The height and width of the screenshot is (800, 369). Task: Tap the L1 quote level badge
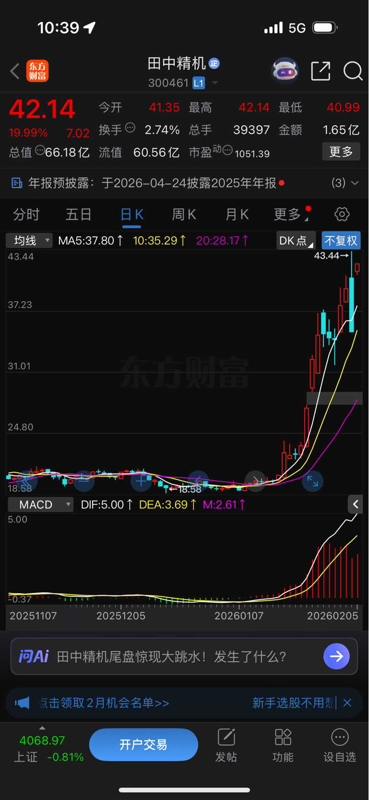199,83
